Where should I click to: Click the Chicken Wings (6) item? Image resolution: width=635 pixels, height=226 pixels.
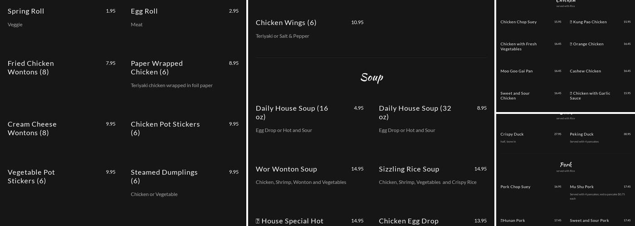click(286, 23)
